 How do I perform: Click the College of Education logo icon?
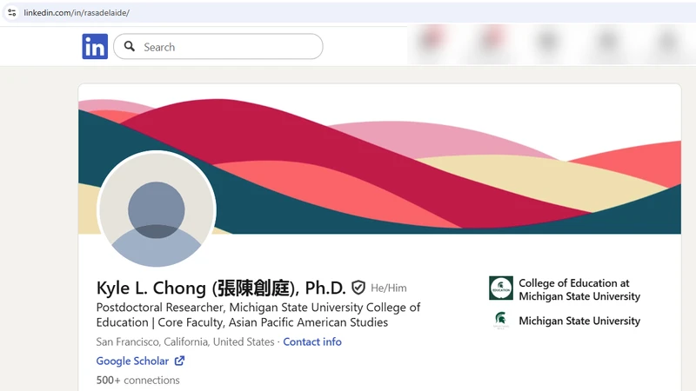click(501, 288)
